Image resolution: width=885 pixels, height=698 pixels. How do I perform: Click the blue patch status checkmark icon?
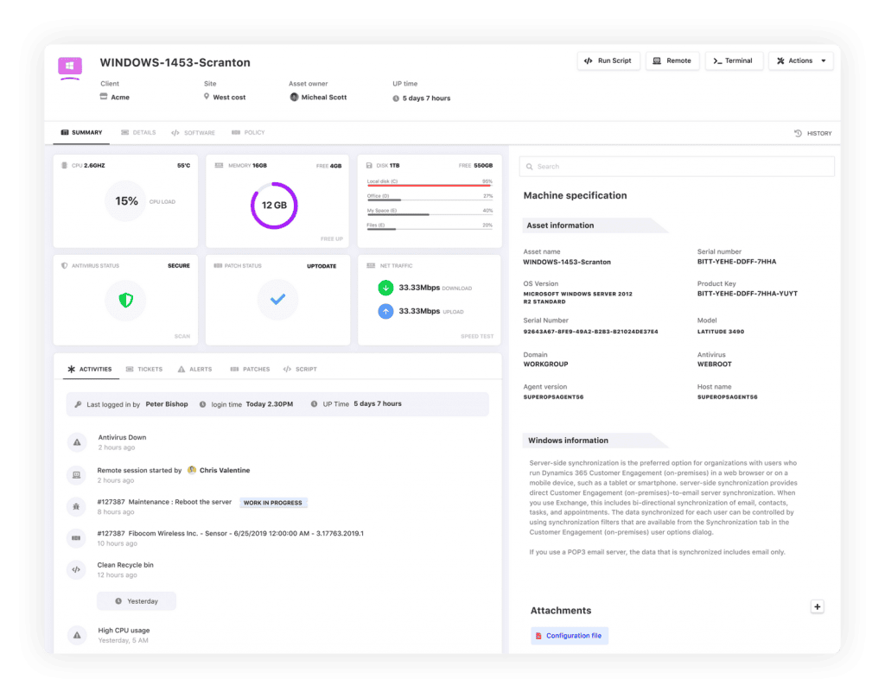(x=277, y=300)
